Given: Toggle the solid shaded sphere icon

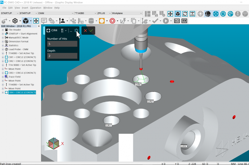Looking at the screenshot, I should point(208,14).
